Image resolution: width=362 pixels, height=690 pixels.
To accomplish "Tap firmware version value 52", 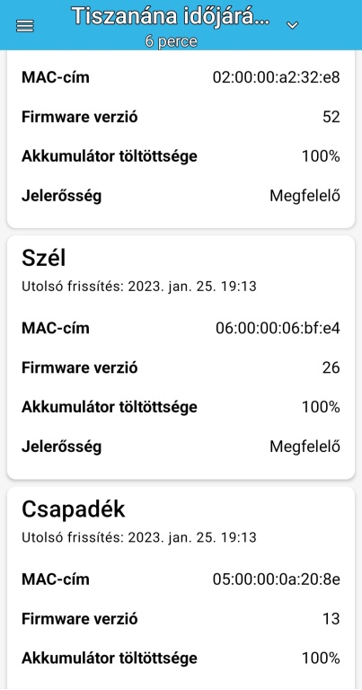I will tap(331, 117).
